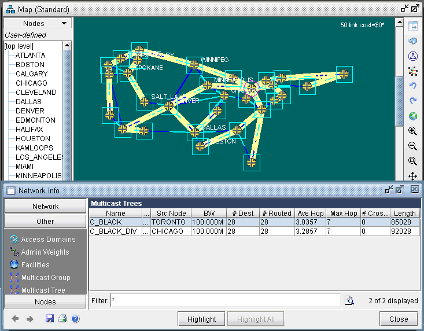Expand the Nodes section in Network Info
Screen dimensions: 424x331
45,301
